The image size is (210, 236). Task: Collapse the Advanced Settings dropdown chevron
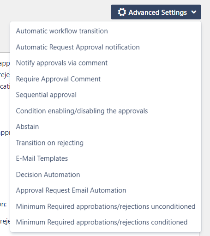click(x=194, y=12)
